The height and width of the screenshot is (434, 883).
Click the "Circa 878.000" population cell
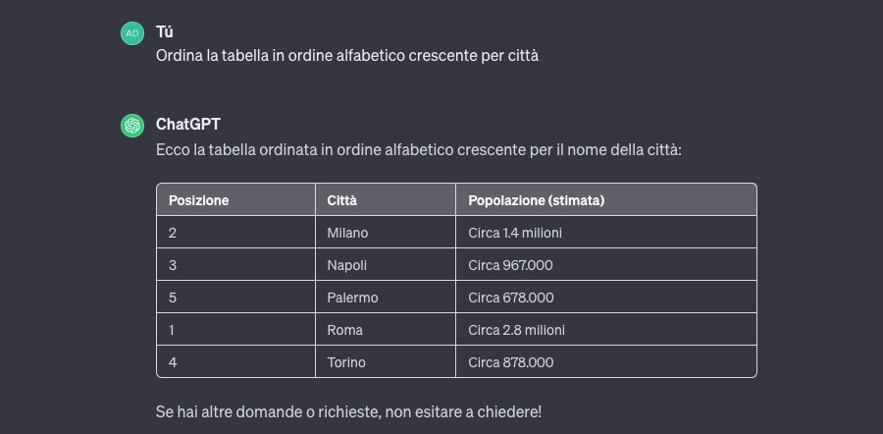511,362
